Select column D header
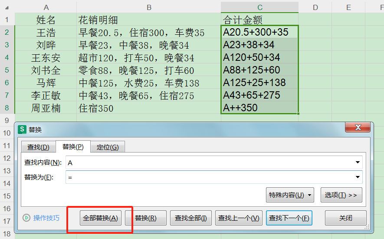384x239 pixels. [315, 7]
